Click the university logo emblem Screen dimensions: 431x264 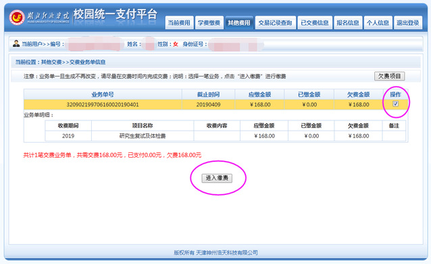pyautogui.click(x=17, y=18)
